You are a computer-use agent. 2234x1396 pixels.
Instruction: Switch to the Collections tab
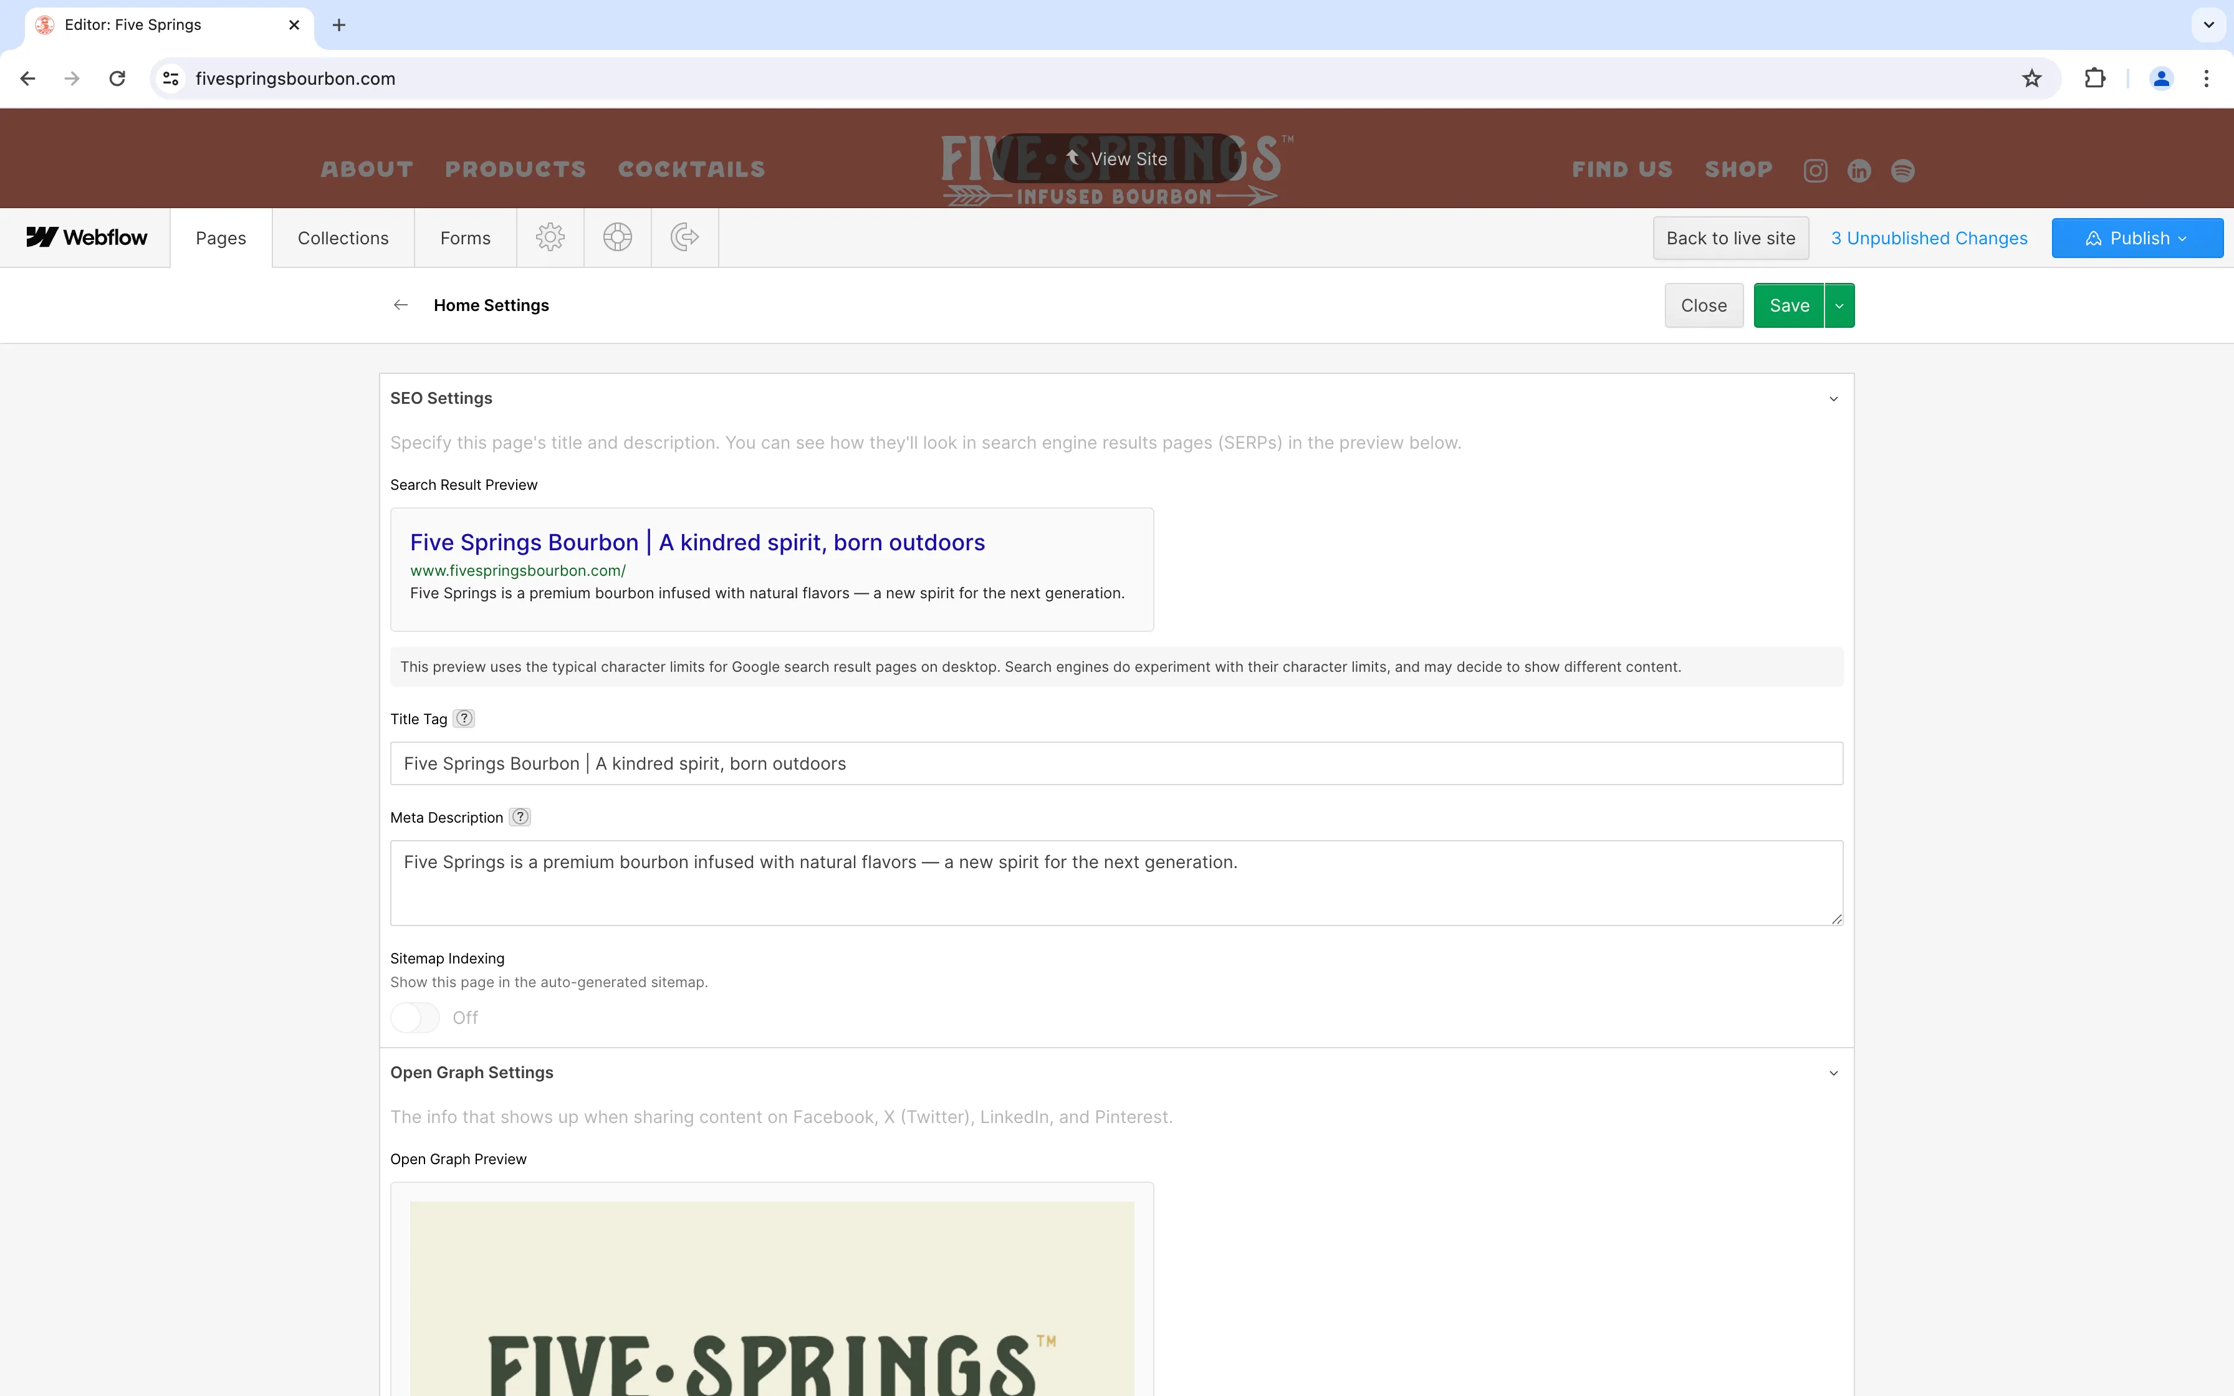point(342,237)
